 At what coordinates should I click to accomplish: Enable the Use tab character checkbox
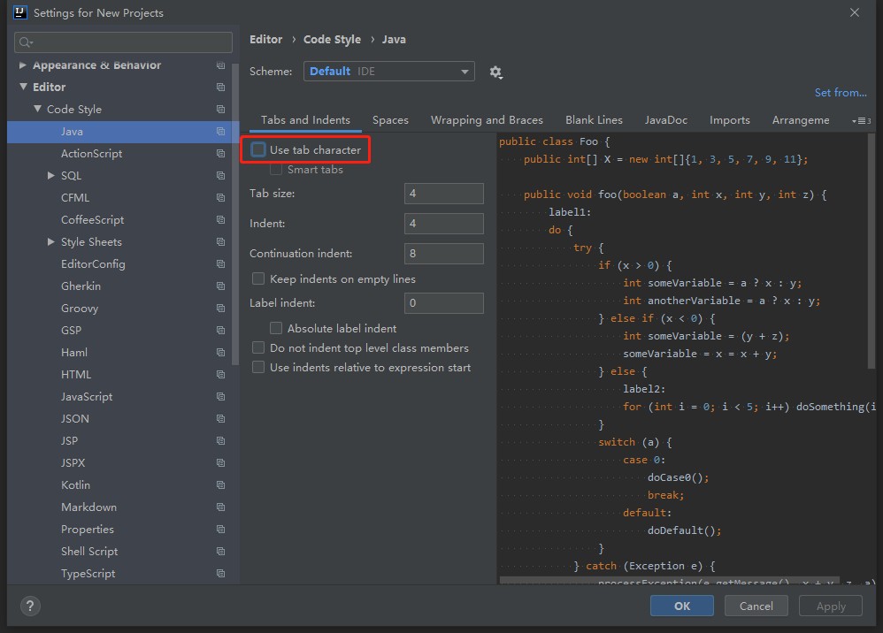(x=258, y=150)
